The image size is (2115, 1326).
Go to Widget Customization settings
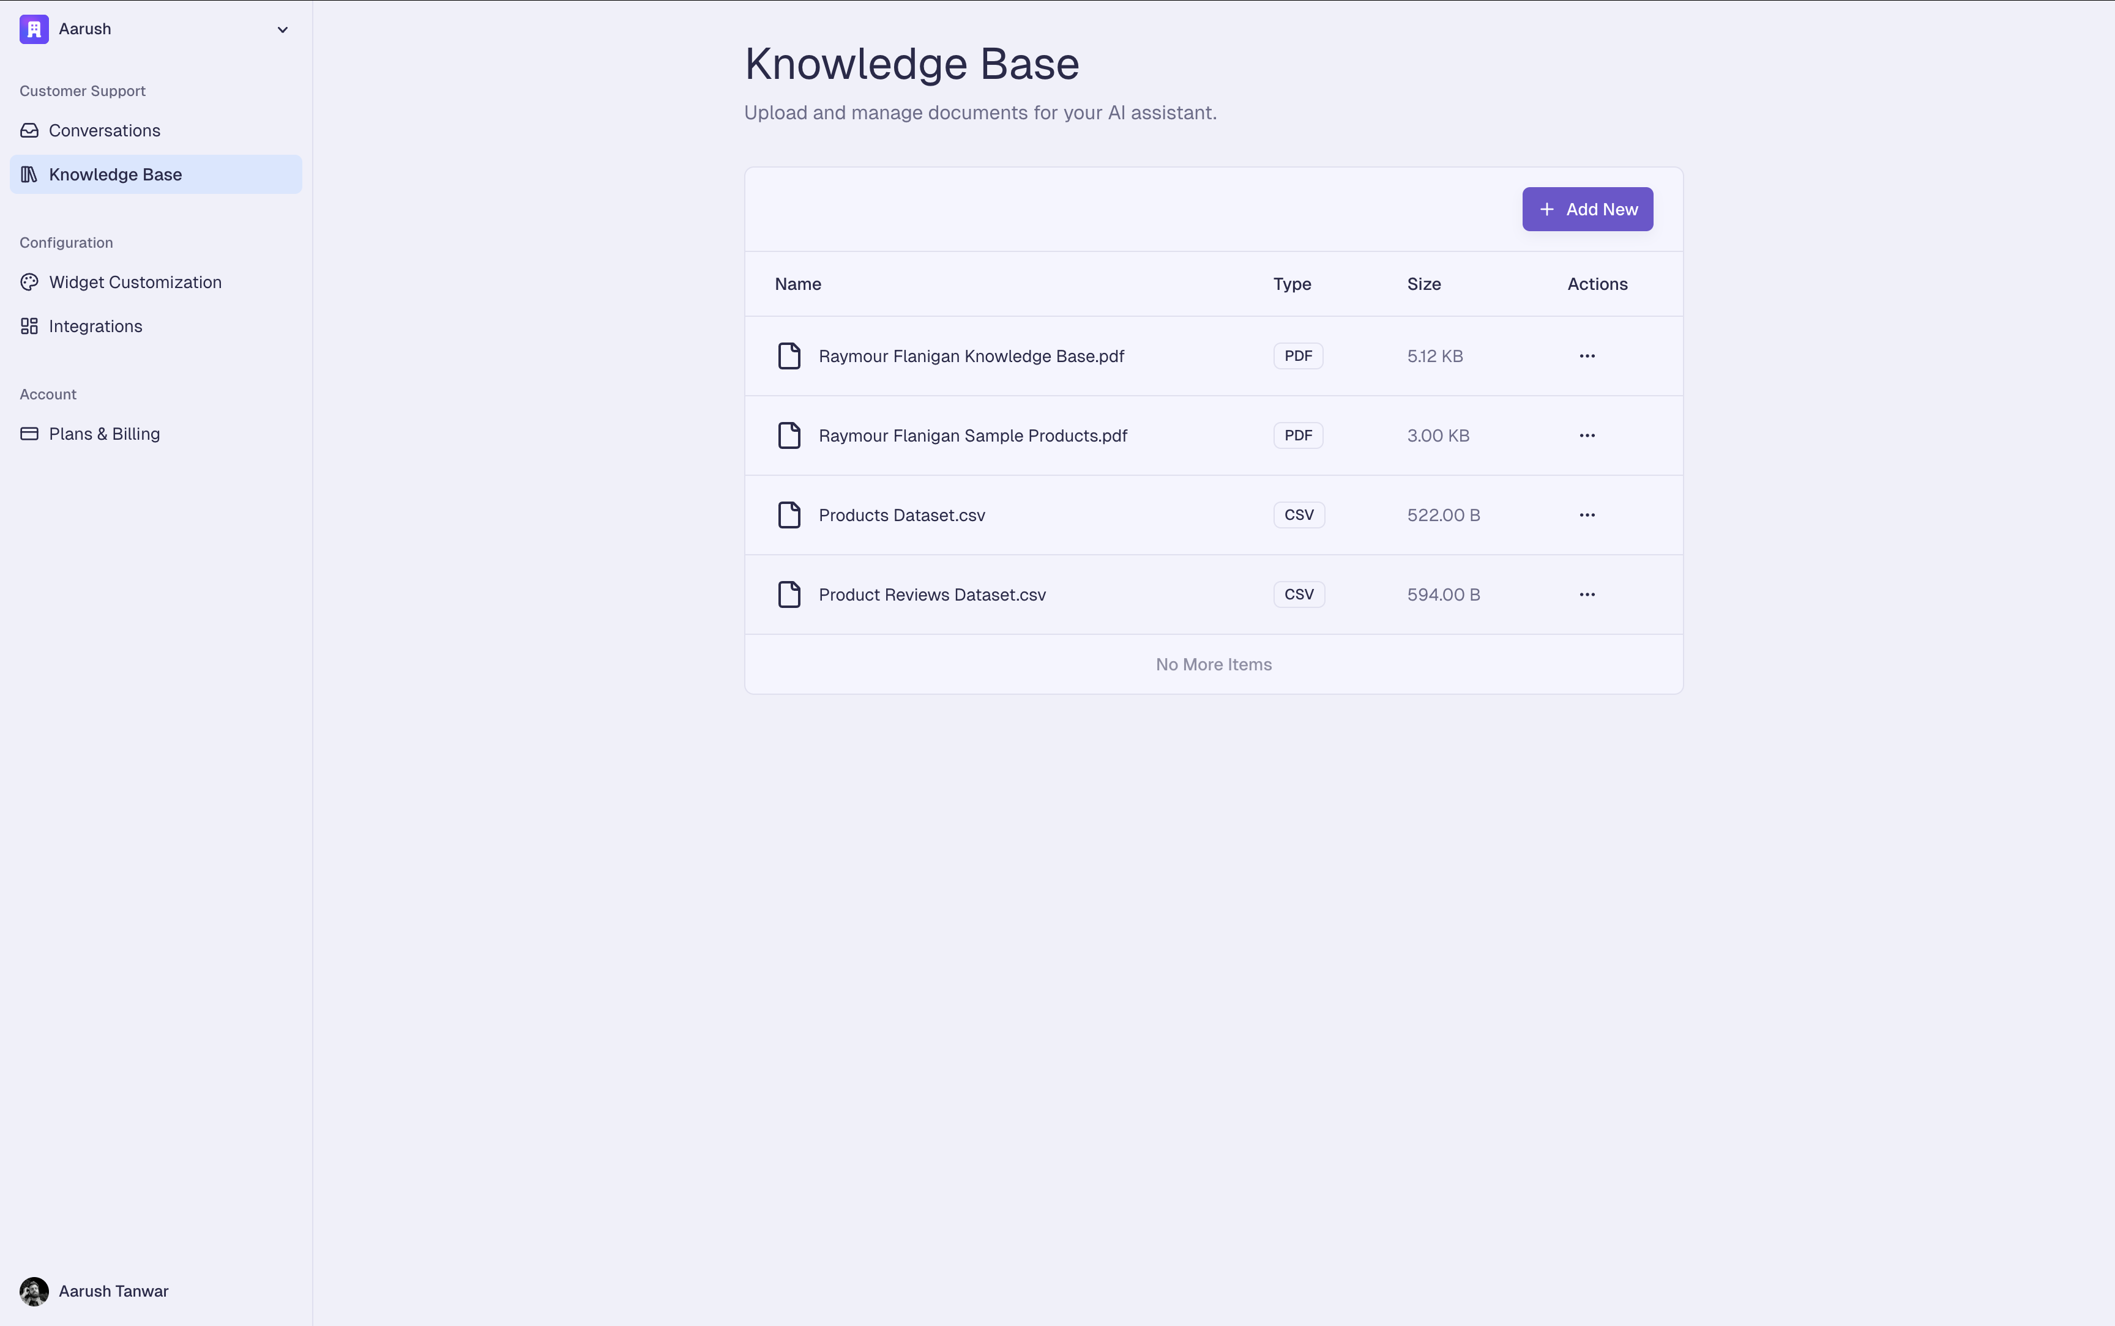point(135,283)
